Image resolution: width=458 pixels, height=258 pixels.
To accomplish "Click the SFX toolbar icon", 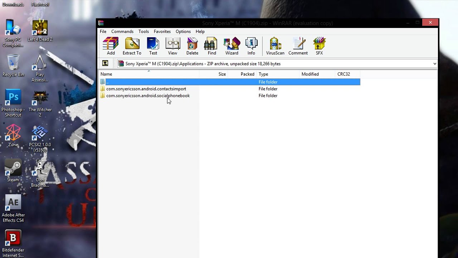I will (x=319, y=46).
